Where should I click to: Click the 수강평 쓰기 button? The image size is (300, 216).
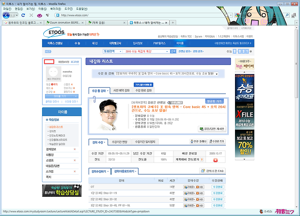pos(217,142)
